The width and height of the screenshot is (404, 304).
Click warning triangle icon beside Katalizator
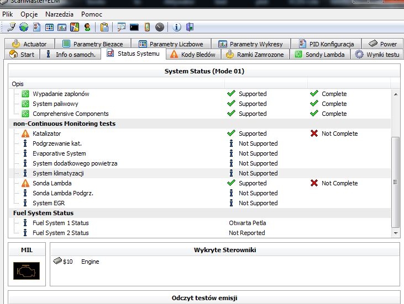click(x=25, y=134)
